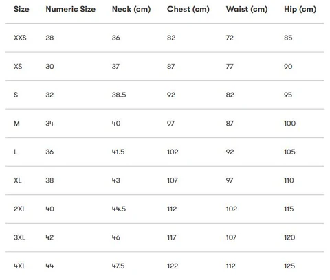Click the Neck (cm) column header
Image resolution: width=330 pixels, height=280 pixels.
coord(131,9)
